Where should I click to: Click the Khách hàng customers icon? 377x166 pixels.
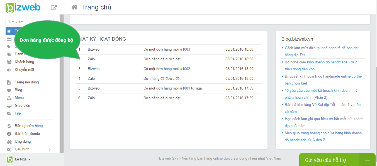pyautogui.click(x=9, y=62)
